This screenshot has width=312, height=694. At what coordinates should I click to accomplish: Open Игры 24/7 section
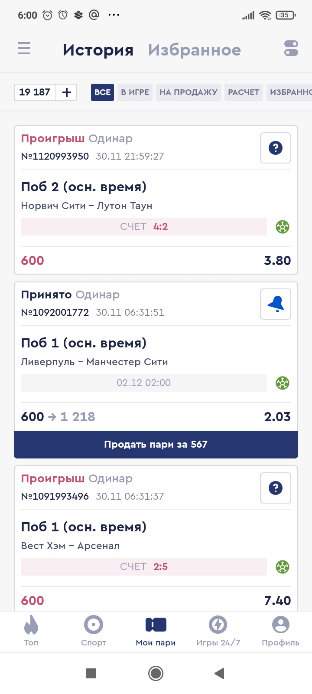[218, 630]
